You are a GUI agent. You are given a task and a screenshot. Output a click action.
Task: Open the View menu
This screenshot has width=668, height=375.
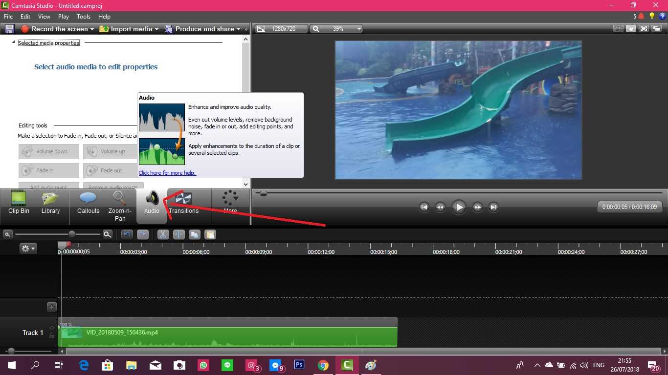pos(44,16)
